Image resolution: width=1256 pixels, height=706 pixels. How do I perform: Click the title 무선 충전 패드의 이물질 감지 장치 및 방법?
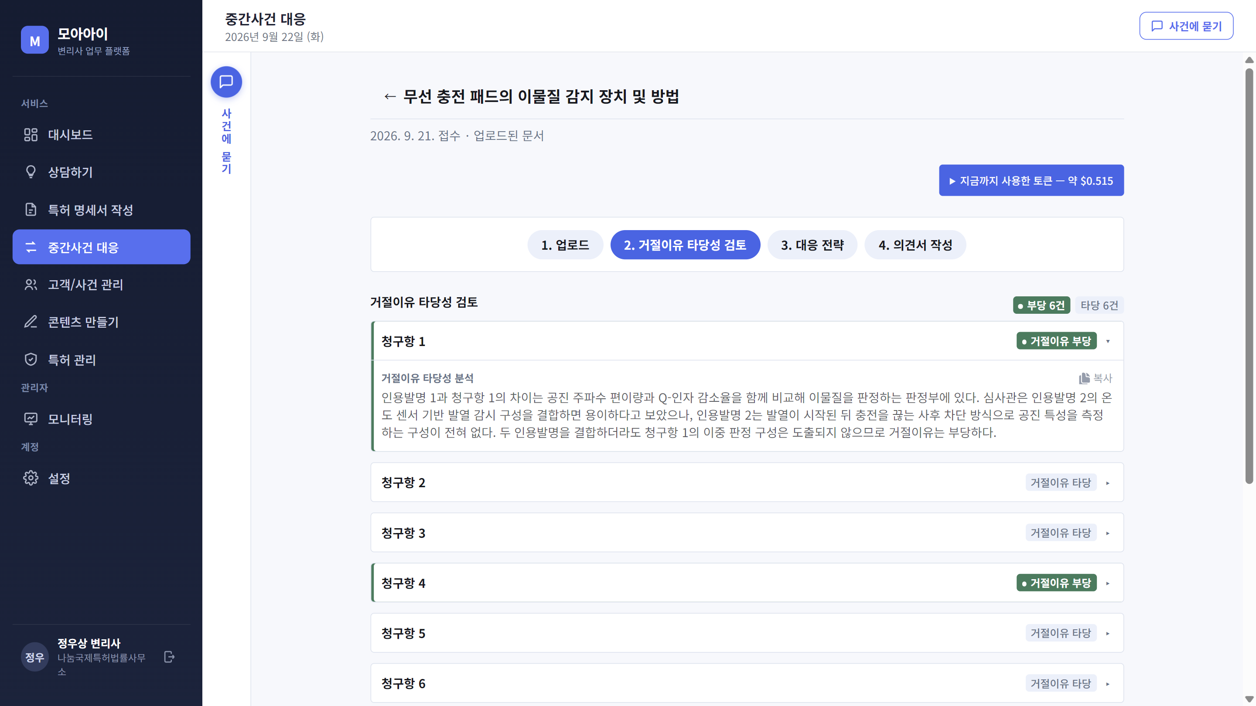pyautogui.click(x=541, y=96)
